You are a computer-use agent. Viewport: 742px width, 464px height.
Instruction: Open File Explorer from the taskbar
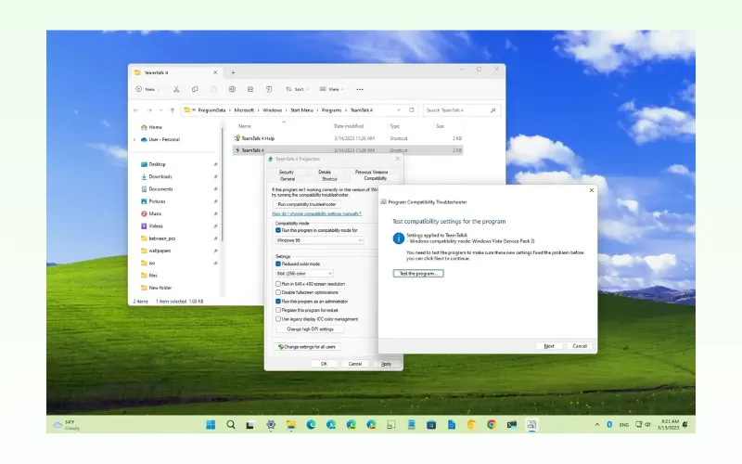[290, 425]
